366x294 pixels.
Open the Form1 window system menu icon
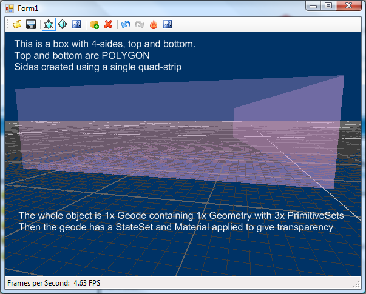click(9, 7)
